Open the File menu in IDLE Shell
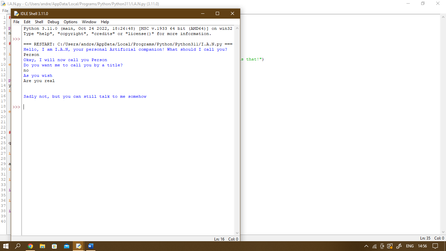The width and height of the screenshot is (446, 251). click(x=16, y=22)
